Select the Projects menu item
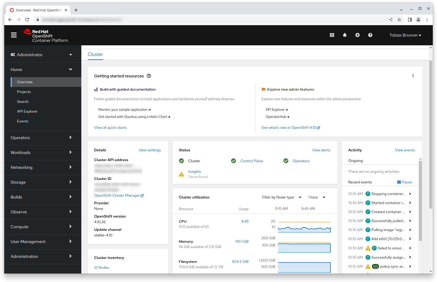Viewport: 437px width, 282px height. pyautogui.click(x=24, y=92)
